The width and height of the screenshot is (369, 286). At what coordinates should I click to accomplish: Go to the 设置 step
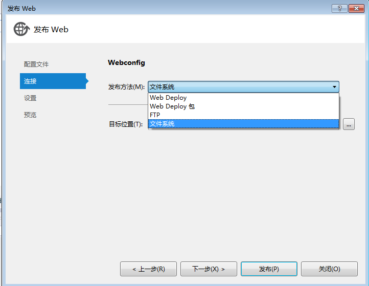coord(30,98)
